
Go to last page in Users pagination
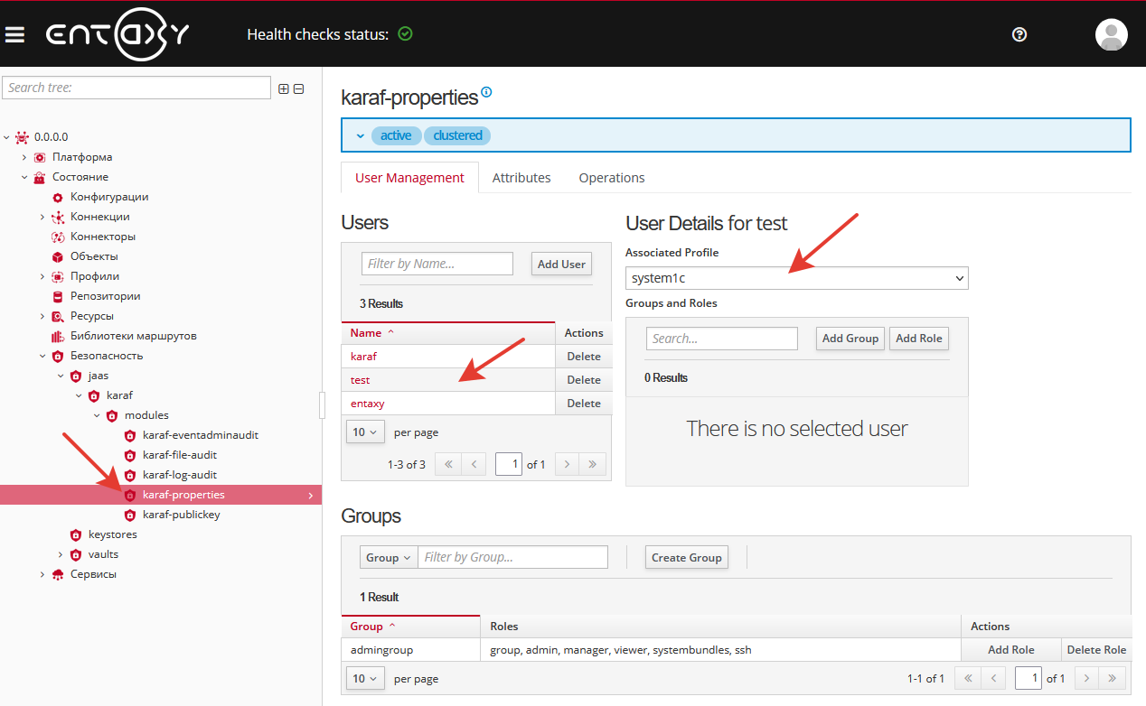click(x=592, y=464)
